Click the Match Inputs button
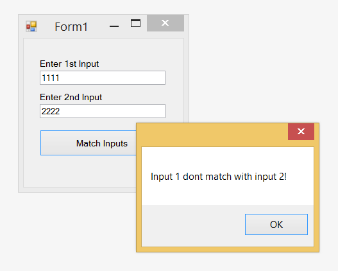This screenshot has height=271, width=338. pos(89,143)
